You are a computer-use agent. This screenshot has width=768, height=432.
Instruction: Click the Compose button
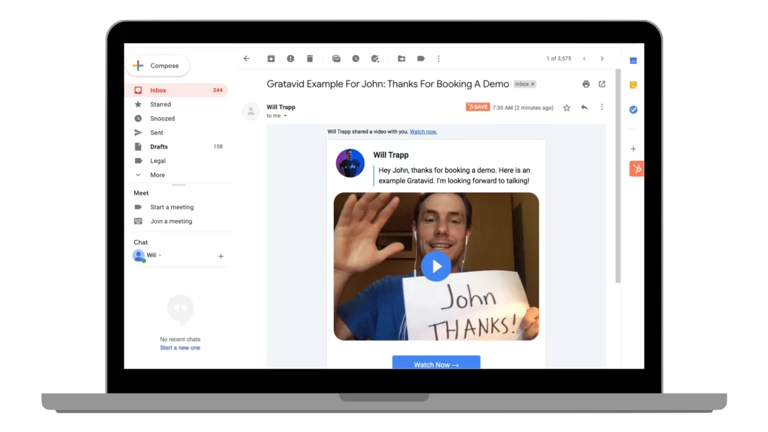pos(158,65)
